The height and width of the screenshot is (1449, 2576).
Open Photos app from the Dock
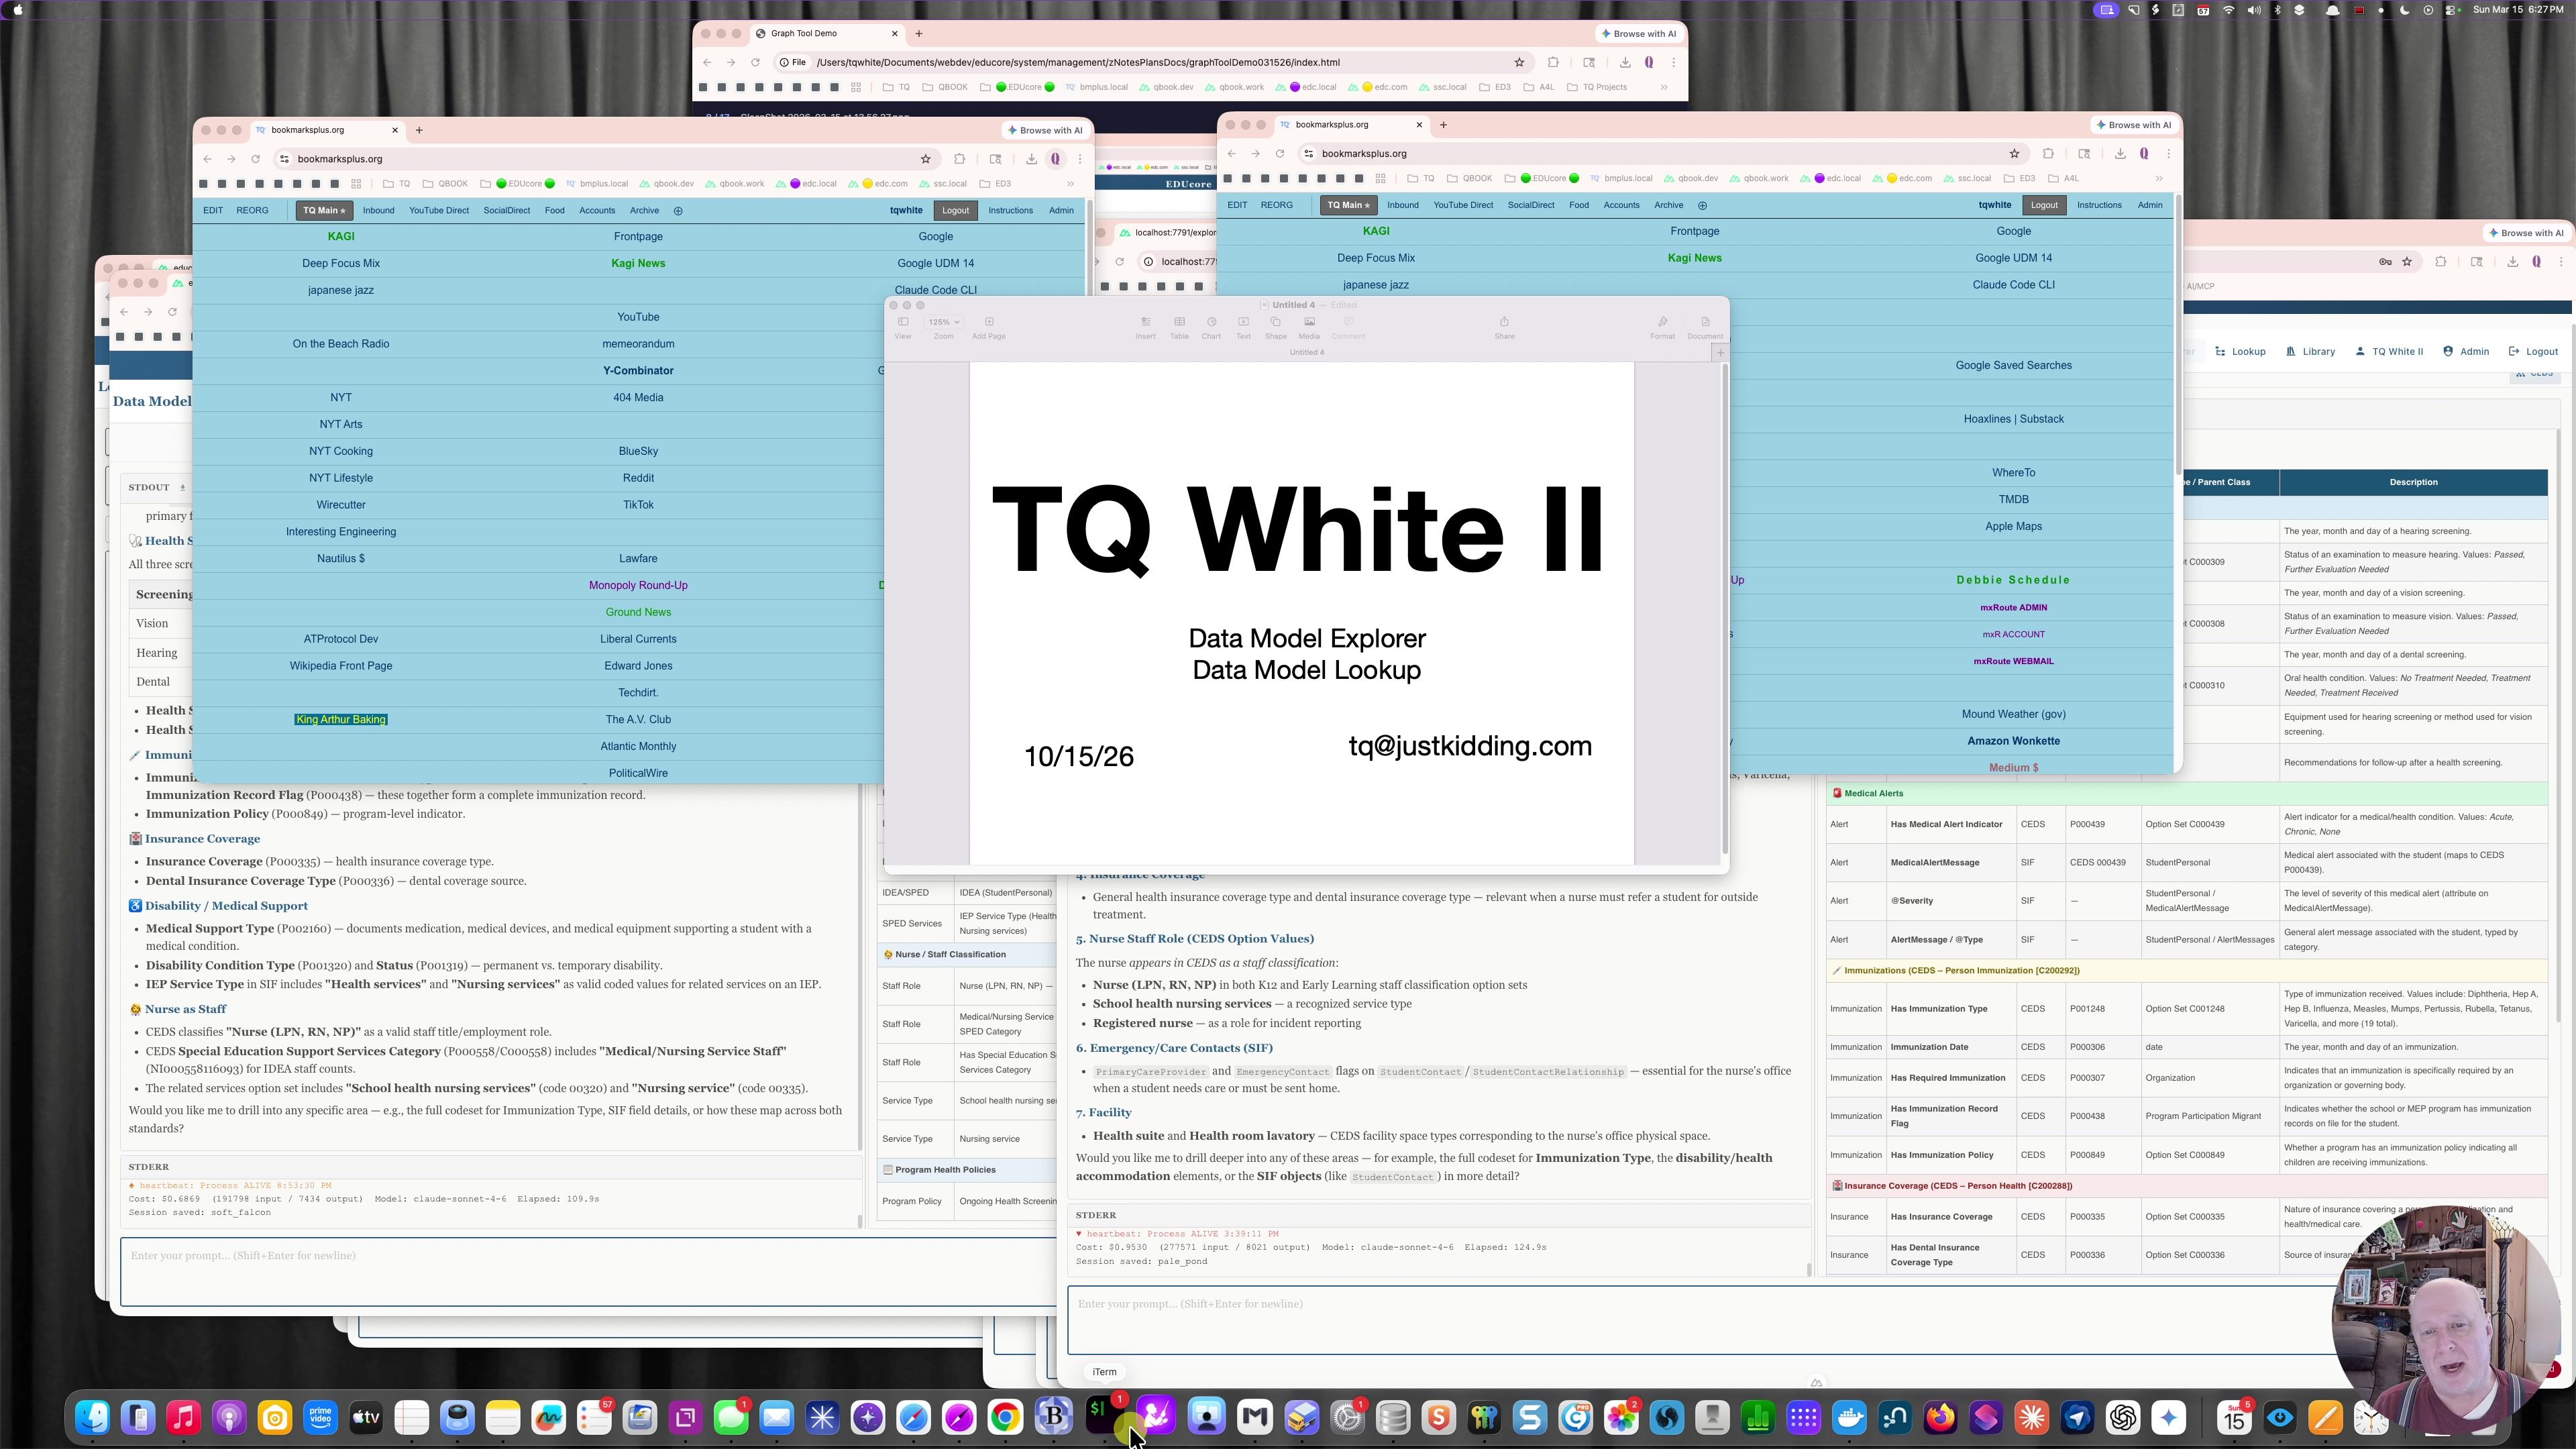point(1621,1417)
